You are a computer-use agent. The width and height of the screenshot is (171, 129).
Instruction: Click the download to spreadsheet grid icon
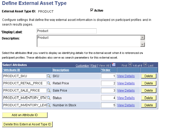[x=113, y=64]
